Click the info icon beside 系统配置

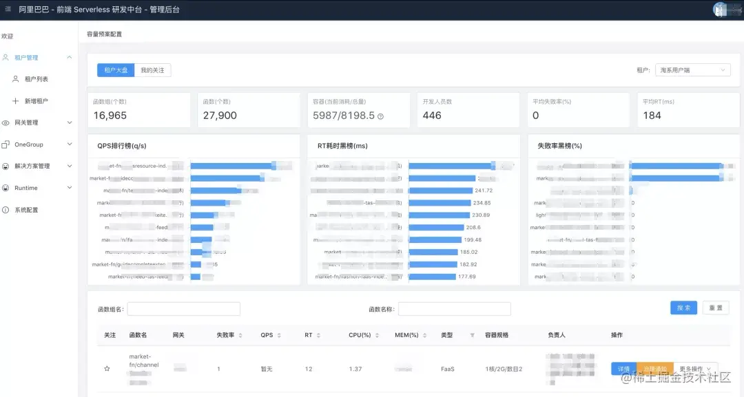pyautogui.click(x=6, y=210)
